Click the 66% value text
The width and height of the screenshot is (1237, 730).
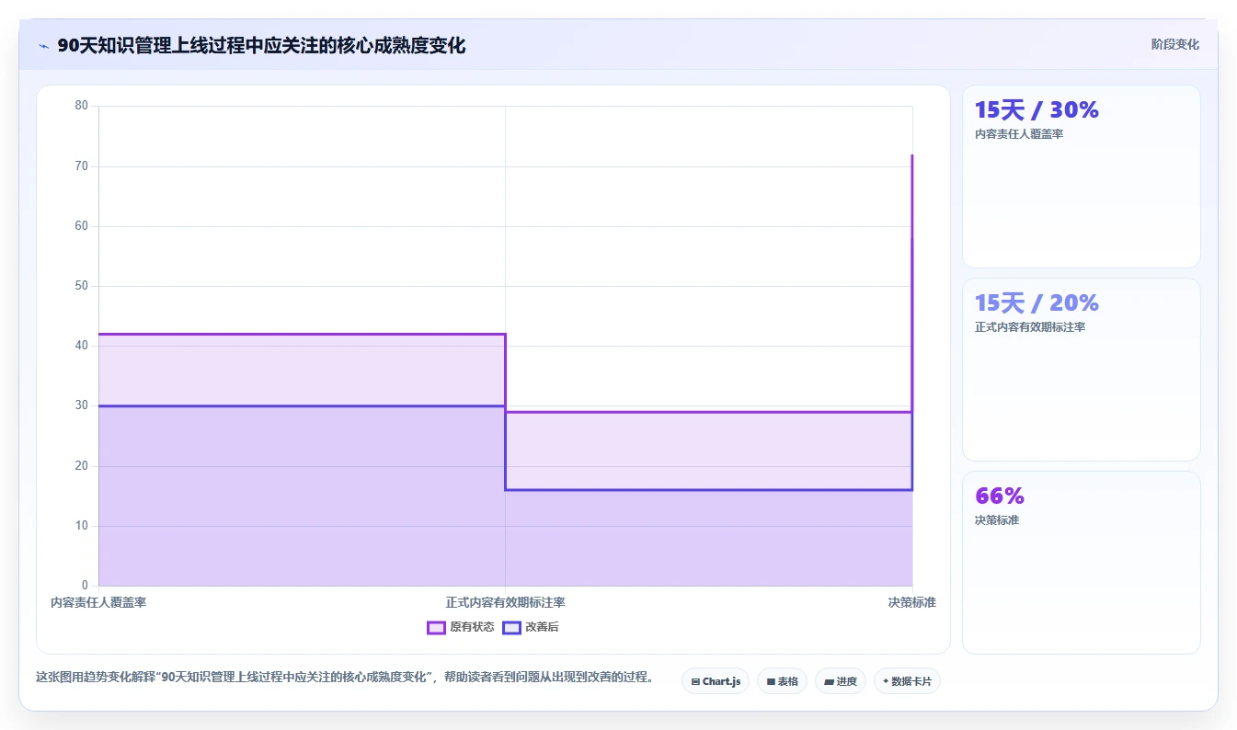(x=1000, y=496)
